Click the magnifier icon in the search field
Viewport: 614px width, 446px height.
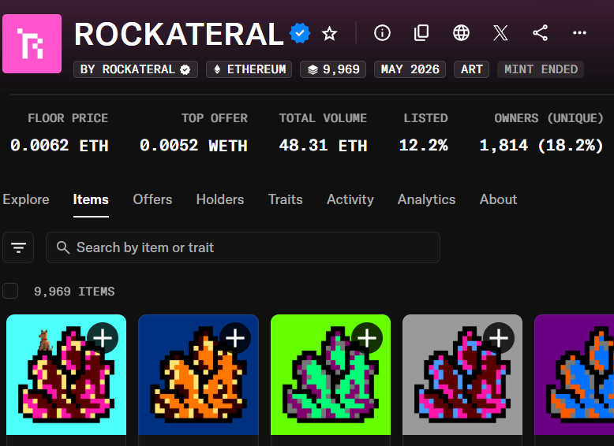(63, 247)
